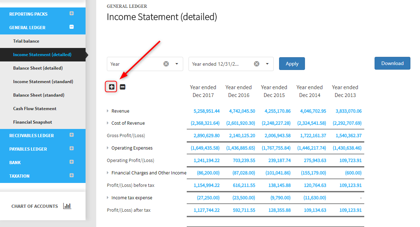Expand Bank section using its plus icon
This screenshot has width=420, height=227.
point(71,162)
